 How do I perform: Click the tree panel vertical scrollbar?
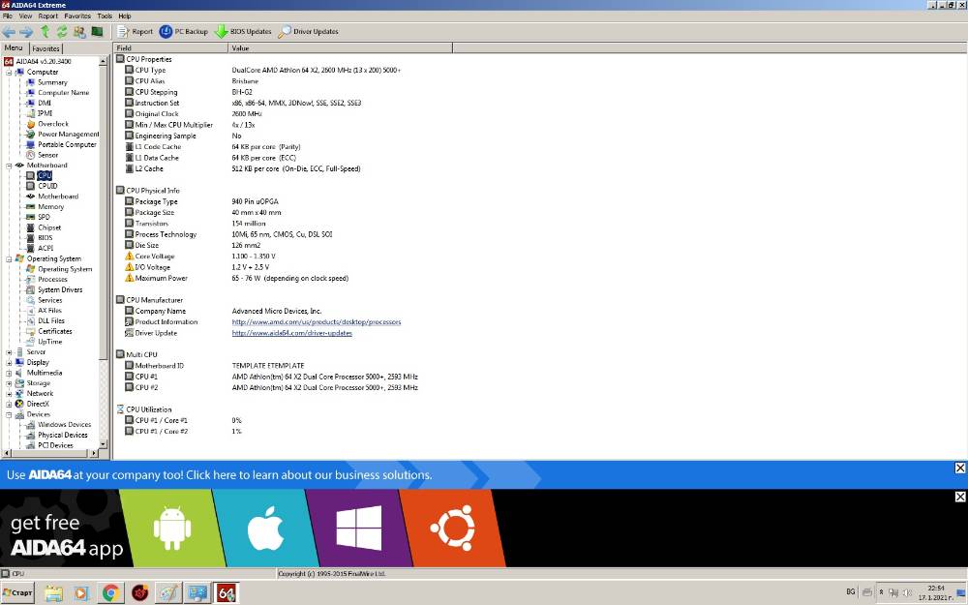pos(104,253)
